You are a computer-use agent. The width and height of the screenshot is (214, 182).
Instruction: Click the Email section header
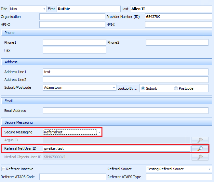[106, 101]
